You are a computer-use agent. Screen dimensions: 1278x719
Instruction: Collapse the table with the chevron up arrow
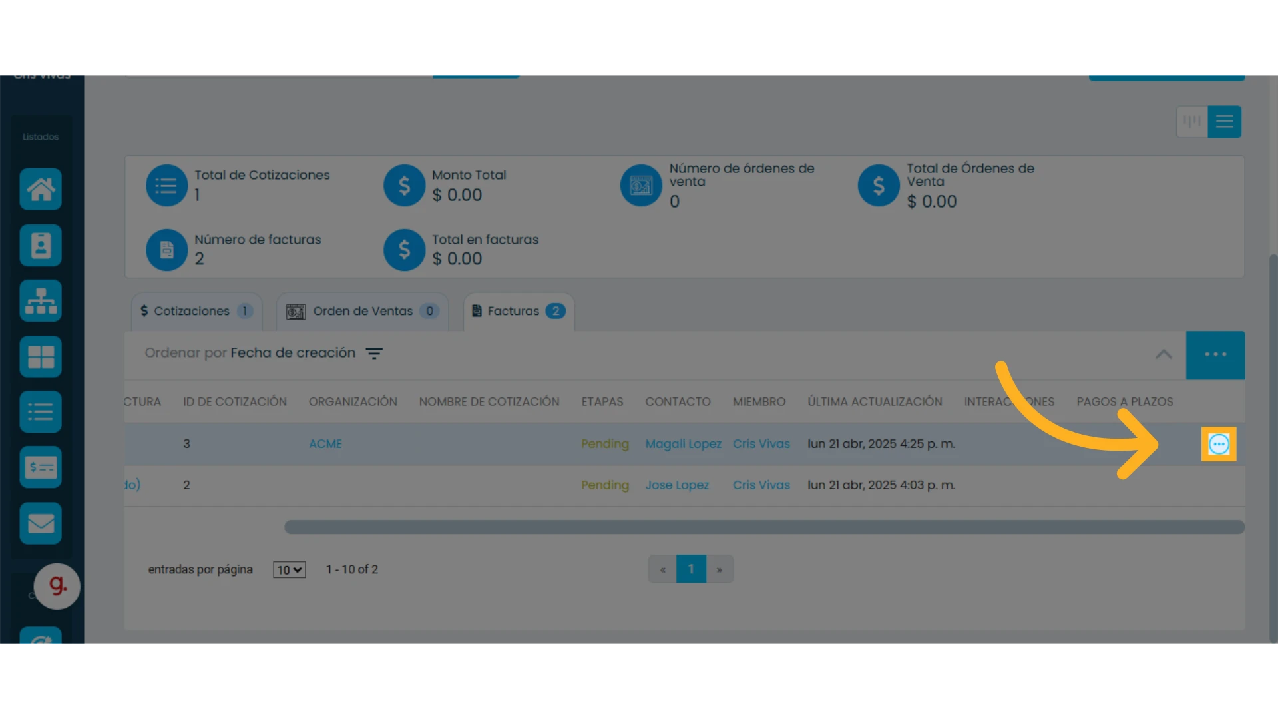tap(1164, 354)
